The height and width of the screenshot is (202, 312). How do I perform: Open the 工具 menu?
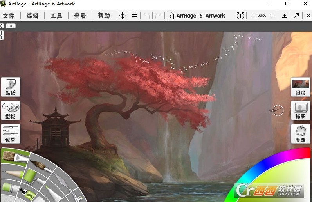(x=56, y=16)
